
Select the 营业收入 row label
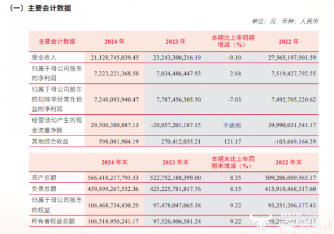tap(44, 57)
